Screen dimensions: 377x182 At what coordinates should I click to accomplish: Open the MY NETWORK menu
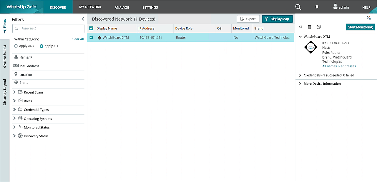pos(90,7)
